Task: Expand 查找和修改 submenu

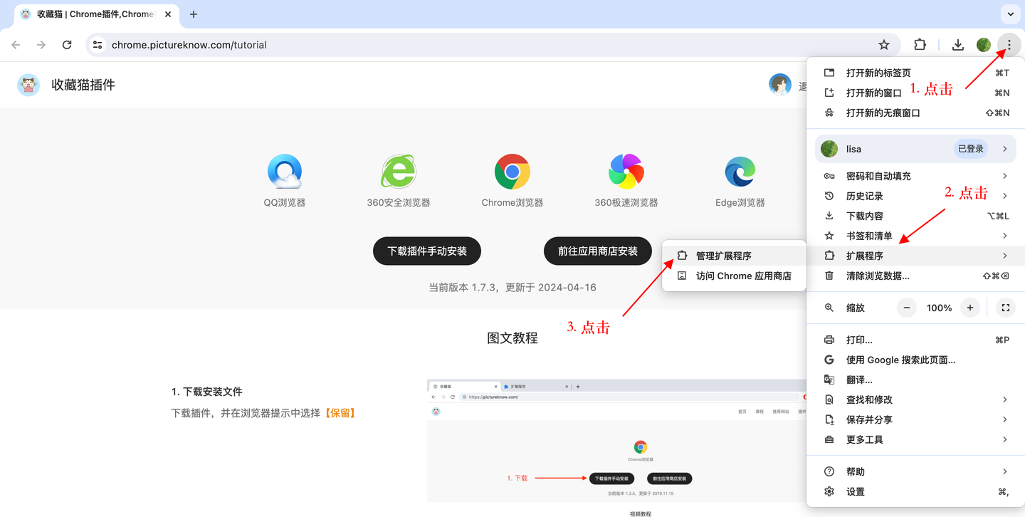Action: pos(916,399)
